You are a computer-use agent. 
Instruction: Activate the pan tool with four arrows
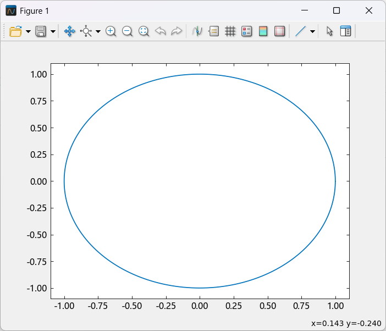(x=70, y=31)
